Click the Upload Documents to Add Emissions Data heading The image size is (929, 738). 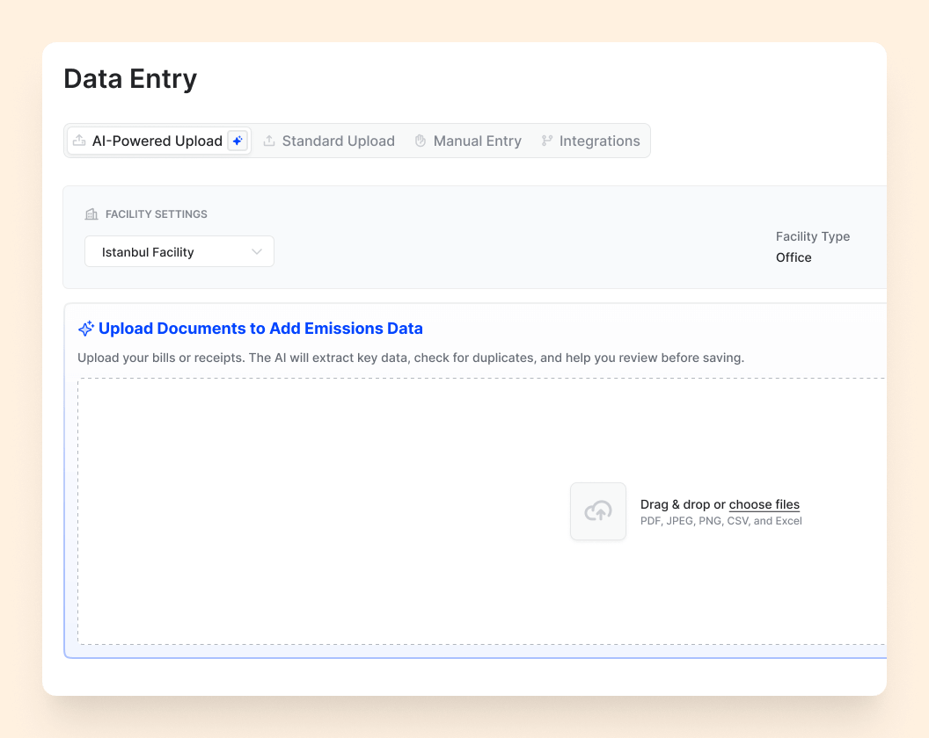[260, 329]
